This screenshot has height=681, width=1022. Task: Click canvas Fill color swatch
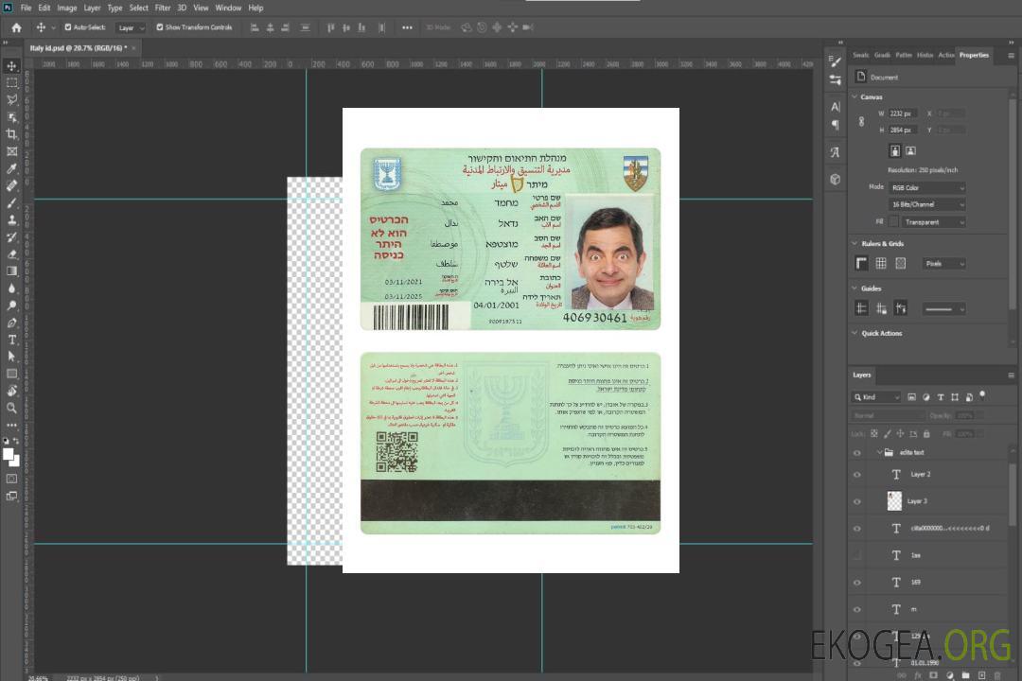point(894,222)
